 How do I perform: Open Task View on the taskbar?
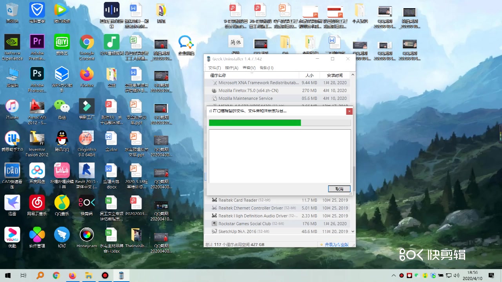[24, 275]
